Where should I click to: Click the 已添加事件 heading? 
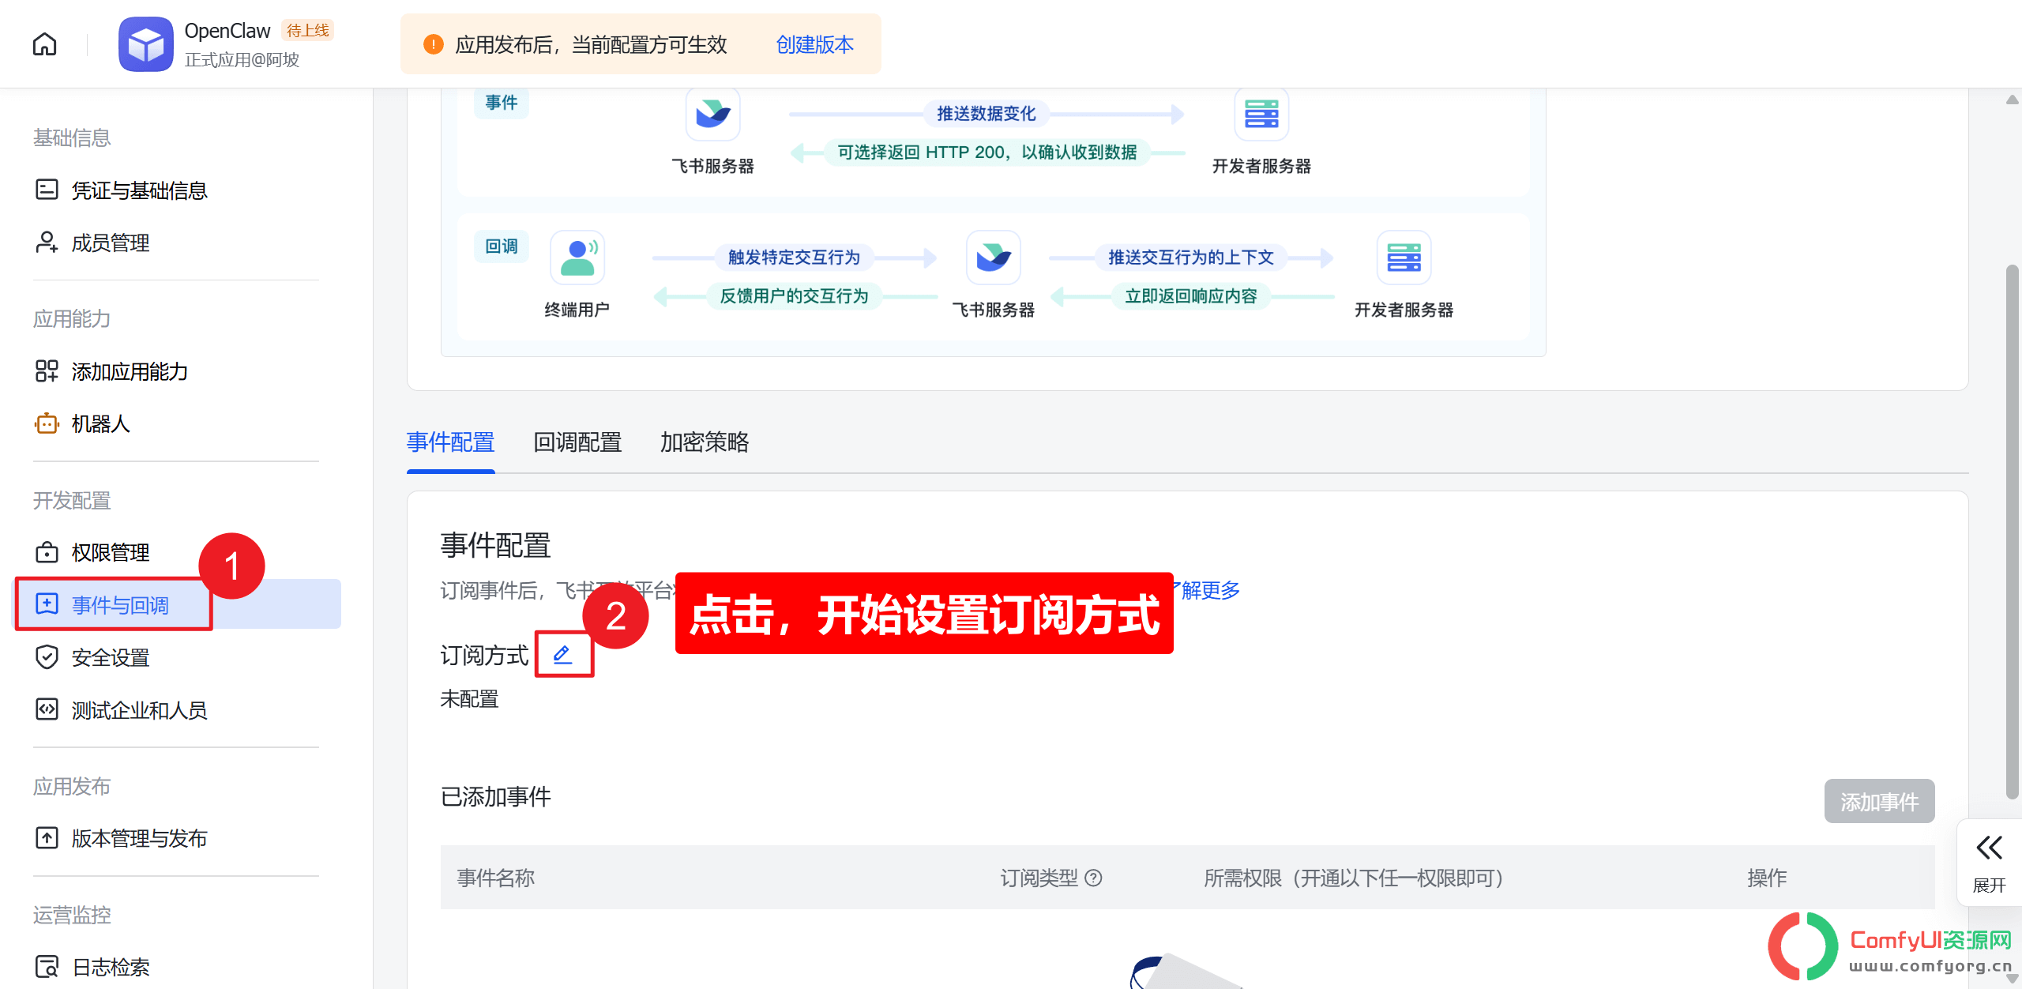495,796
